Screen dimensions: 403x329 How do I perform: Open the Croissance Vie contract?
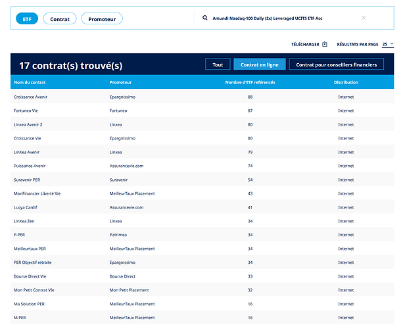coord(27,138)
